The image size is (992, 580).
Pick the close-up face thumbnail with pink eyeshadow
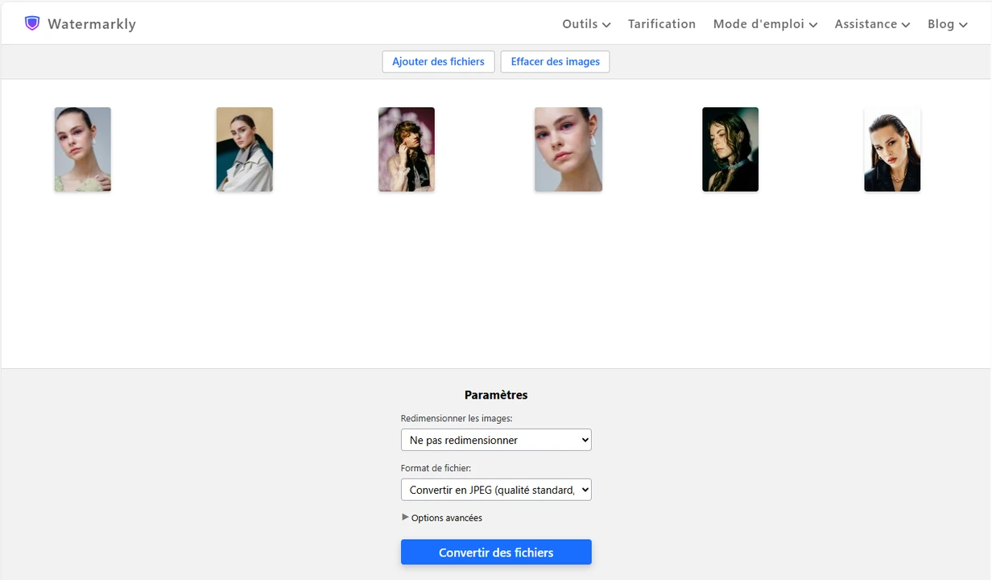pyautogui.click(x=568, y=150)
